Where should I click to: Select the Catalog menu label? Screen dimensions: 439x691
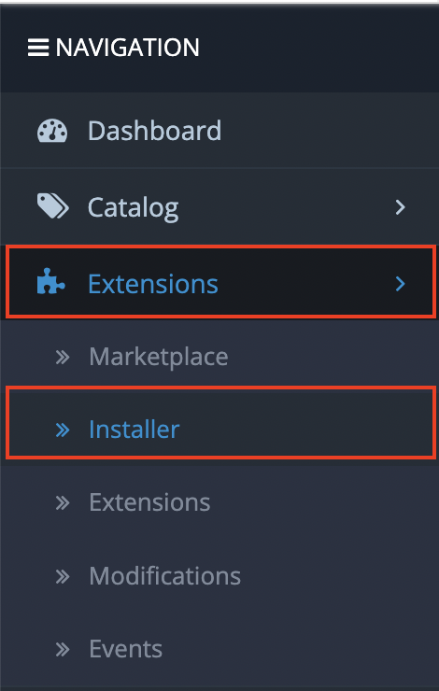[134, 207]
